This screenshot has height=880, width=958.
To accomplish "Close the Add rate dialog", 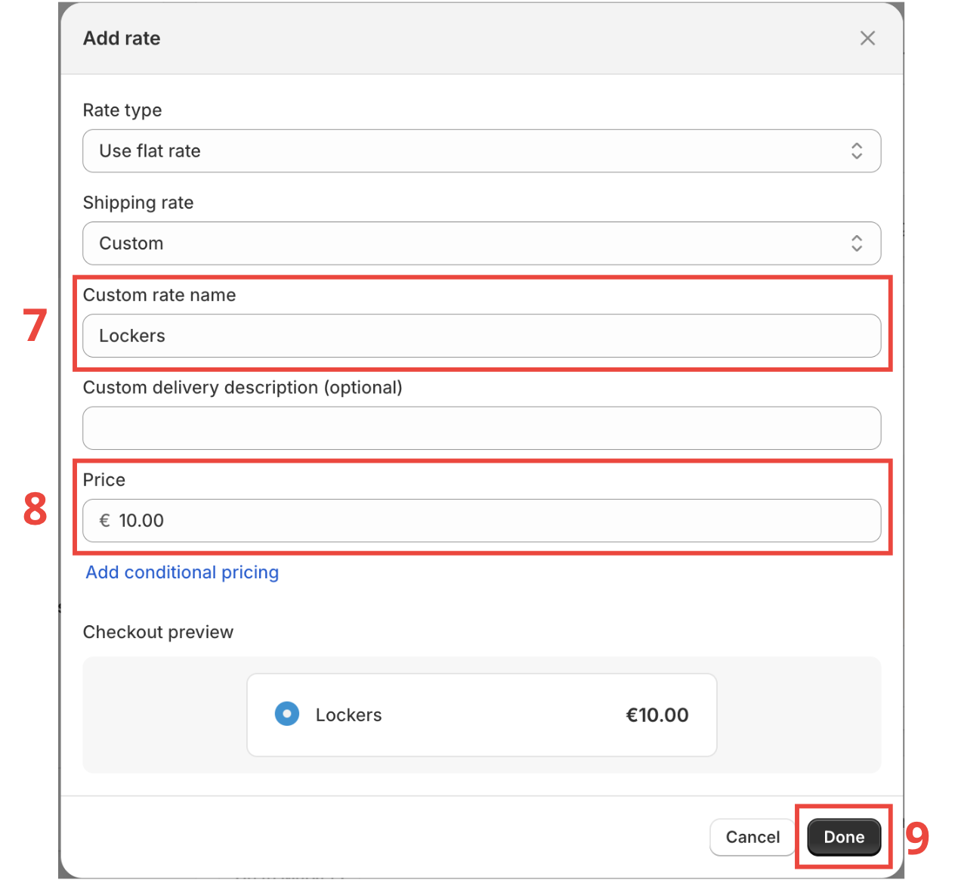I will 867,38.
